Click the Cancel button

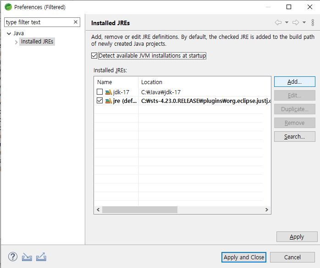tap(292, 257)
